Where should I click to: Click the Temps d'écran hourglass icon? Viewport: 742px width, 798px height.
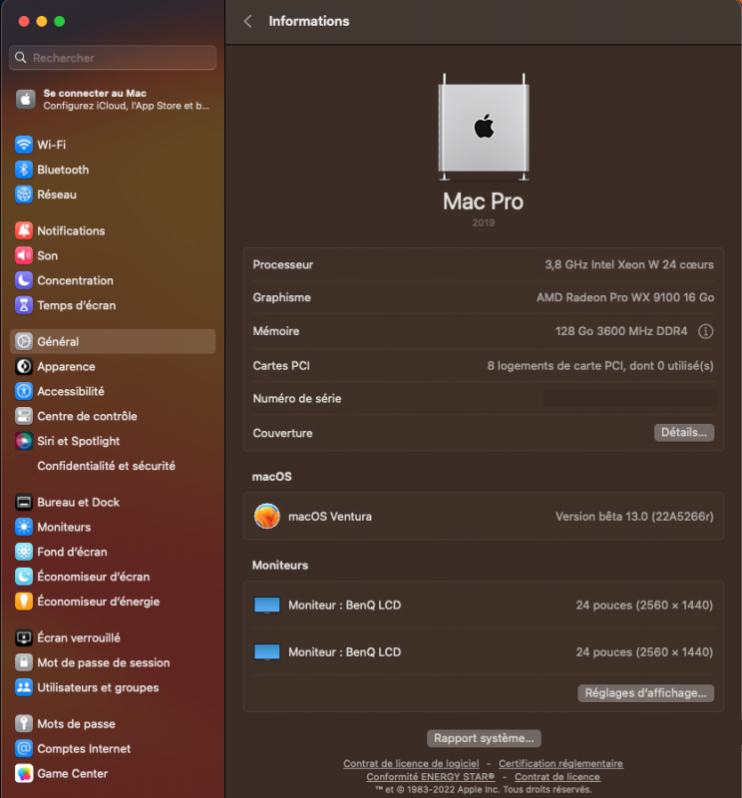coord(24,305)
